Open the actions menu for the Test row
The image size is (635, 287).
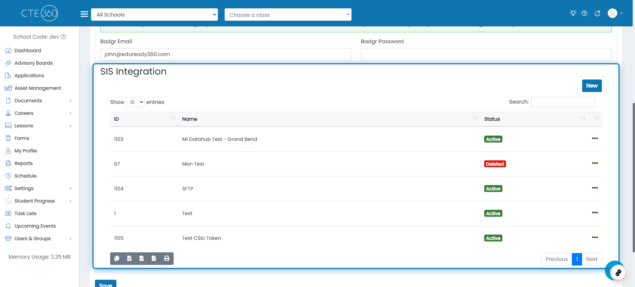tap(595, 213)
